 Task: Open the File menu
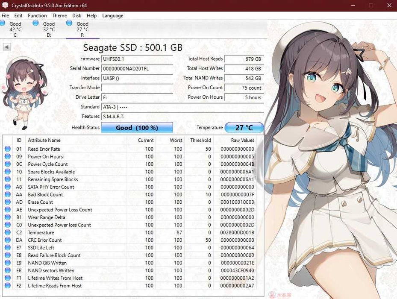click(5, 16)
